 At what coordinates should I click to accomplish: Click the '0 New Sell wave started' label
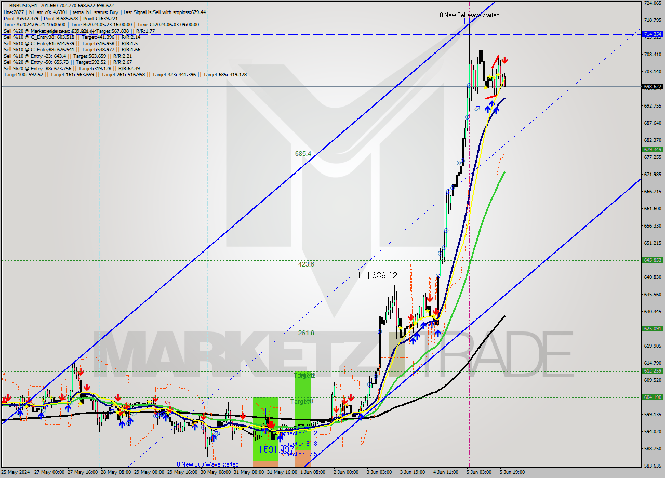pyautogui.click(x=470, y=15)
